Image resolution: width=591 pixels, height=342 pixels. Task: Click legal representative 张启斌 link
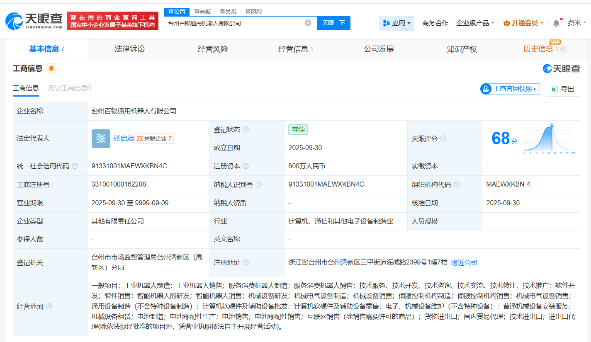point(124,138)
